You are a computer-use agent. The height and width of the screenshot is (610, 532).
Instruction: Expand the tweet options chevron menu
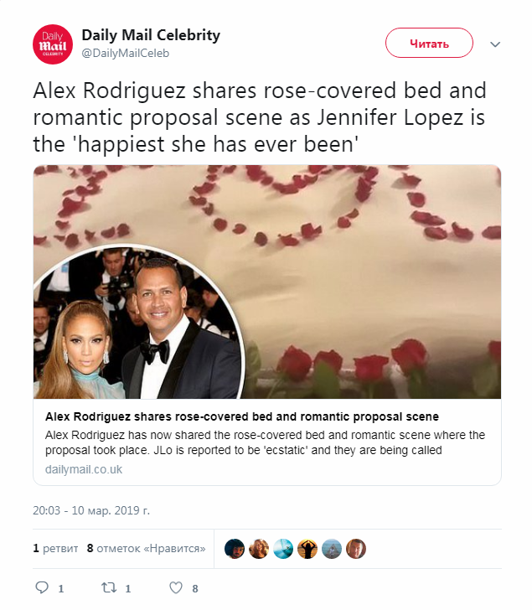[494, 44]
